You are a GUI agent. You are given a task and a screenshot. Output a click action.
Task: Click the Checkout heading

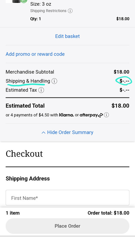(x=24, y=154)
